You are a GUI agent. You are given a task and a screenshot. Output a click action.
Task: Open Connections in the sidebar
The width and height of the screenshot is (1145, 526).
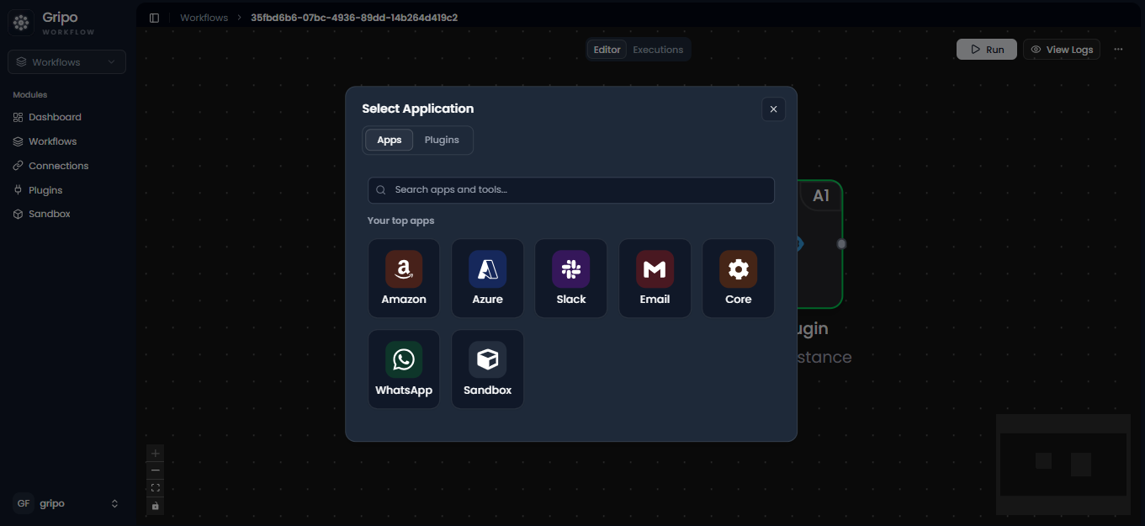58,166
